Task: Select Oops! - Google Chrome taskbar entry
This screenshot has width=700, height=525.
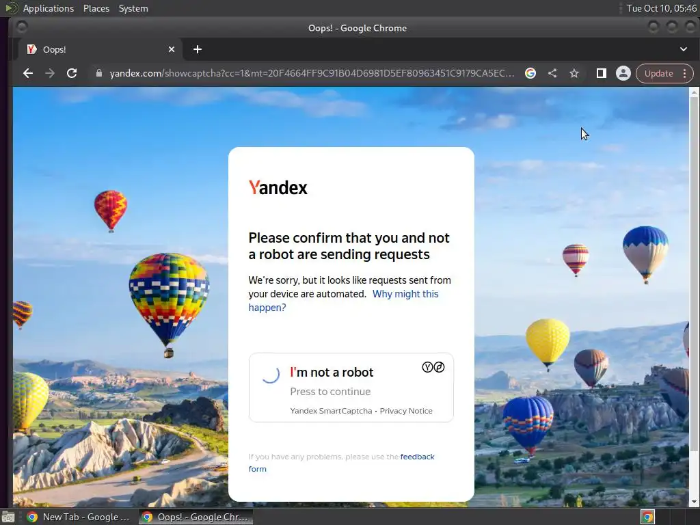Action: pos(196,517)
